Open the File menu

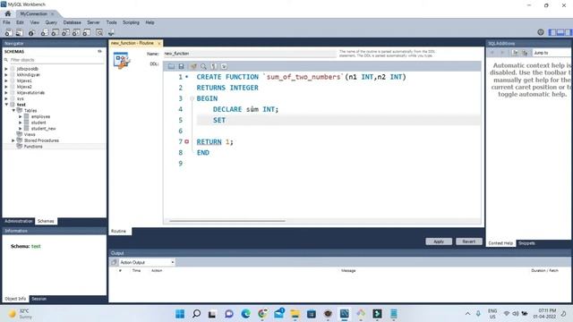(x=6, y=22)
